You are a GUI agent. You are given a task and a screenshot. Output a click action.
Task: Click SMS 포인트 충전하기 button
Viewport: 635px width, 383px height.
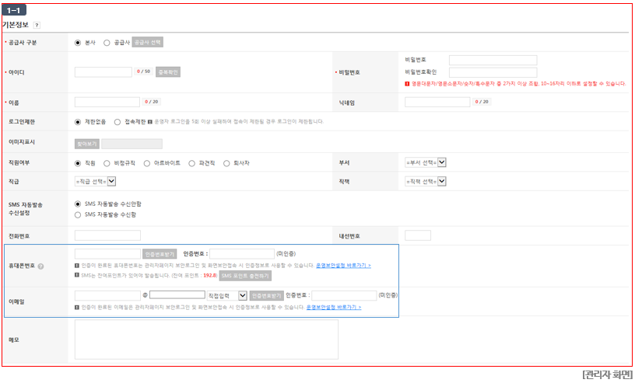(x=245, y=276)
